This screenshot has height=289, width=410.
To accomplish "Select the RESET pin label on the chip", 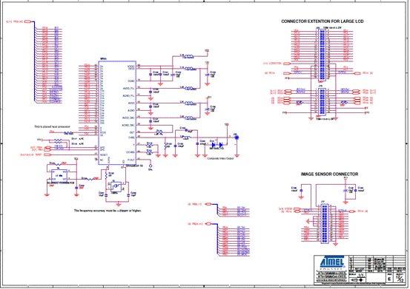I will click(104, 154).
